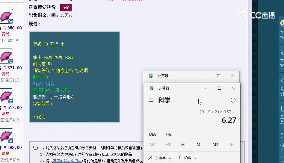Click the 出售剩余时间 13天7时 text
The height and width of the screenshot is (163, 284).
[x=52, y=15]
